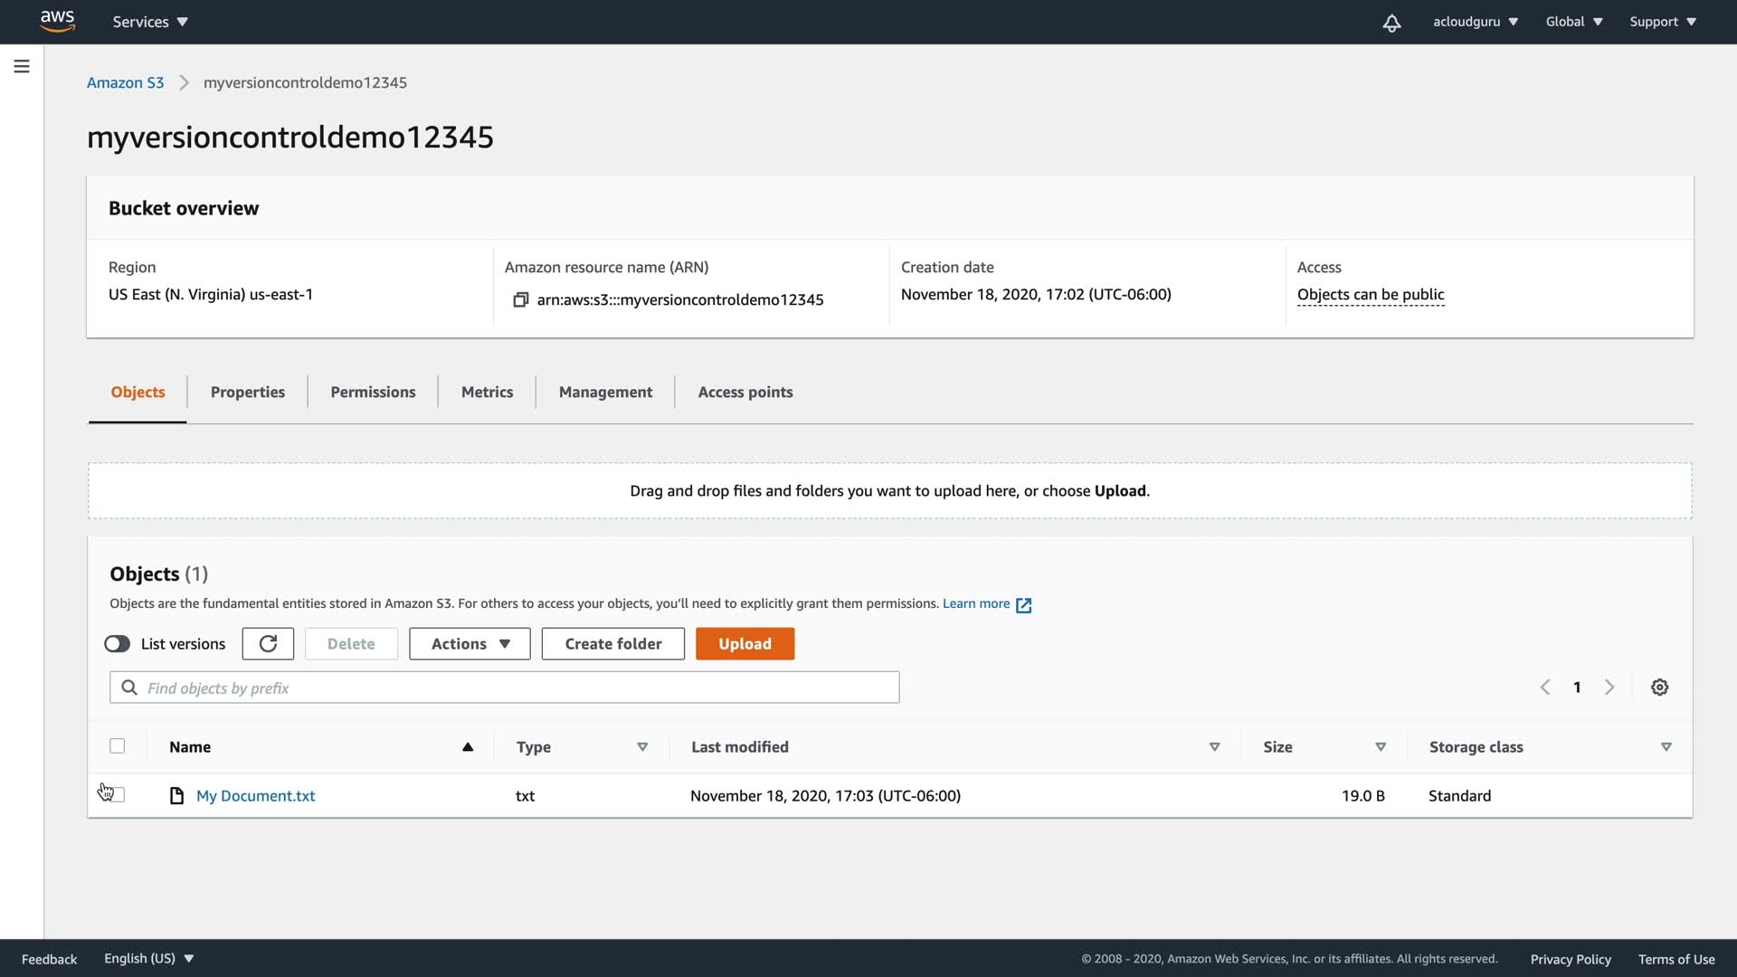Open the Amazon S3 breadcrumb link
Image resolution: width=1737 pixels, height=977 pixels.
point(125,82)
